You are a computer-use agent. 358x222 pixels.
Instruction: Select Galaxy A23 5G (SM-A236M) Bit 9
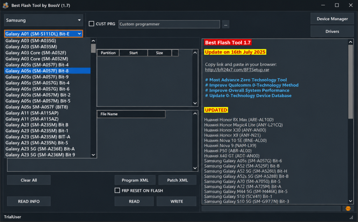tap(48, 155)
